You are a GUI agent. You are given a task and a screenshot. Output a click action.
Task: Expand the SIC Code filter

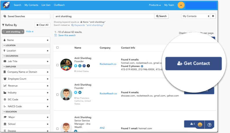tap(26, 99)
